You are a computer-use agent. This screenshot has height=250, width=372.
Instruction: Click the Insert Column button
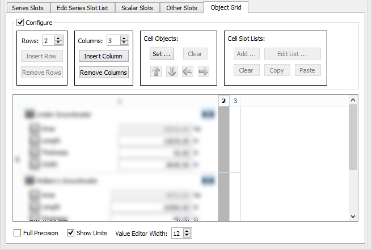point(104,56)
